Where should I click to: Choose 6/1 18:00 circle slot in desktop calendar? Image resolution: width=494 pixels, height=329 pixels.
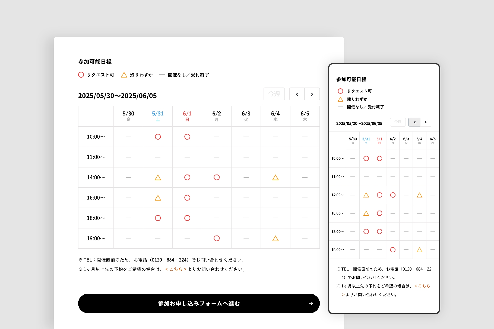(187, 218)
